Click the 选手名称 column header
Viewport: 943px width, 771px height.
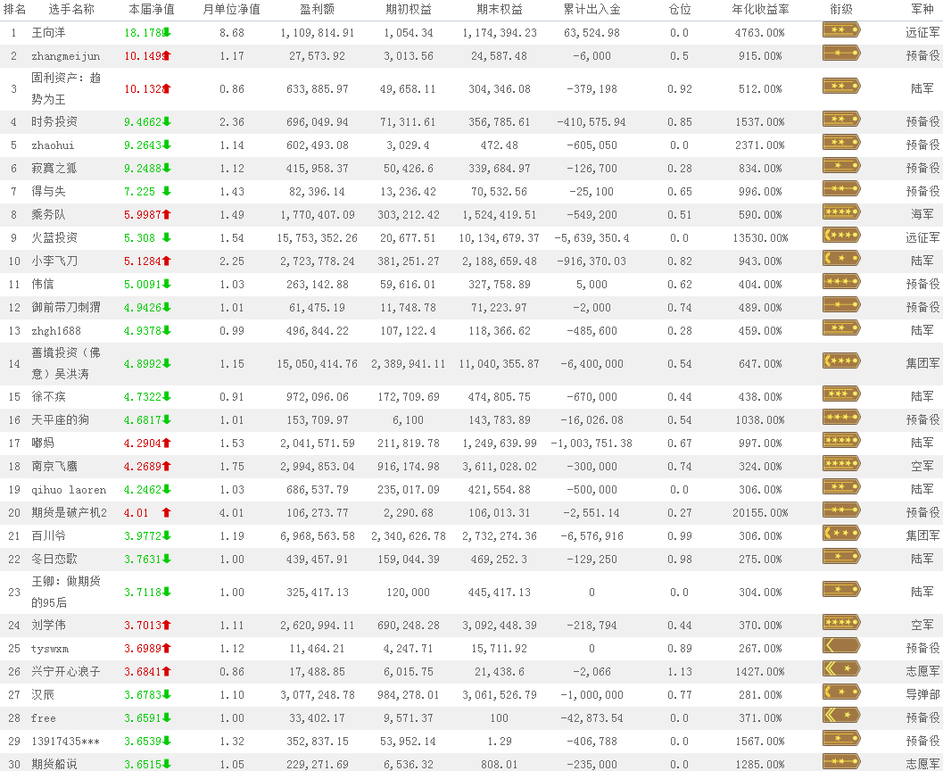click(x=71, y=10)
